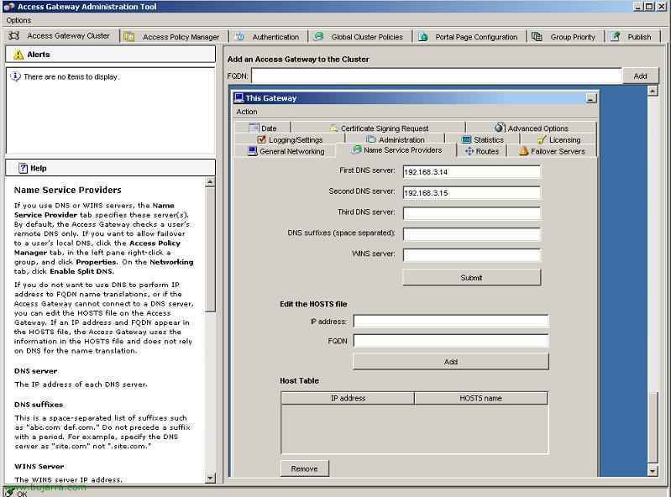Click the IP address column header
This screenshot has width=671, height=497.
(348, 398)
